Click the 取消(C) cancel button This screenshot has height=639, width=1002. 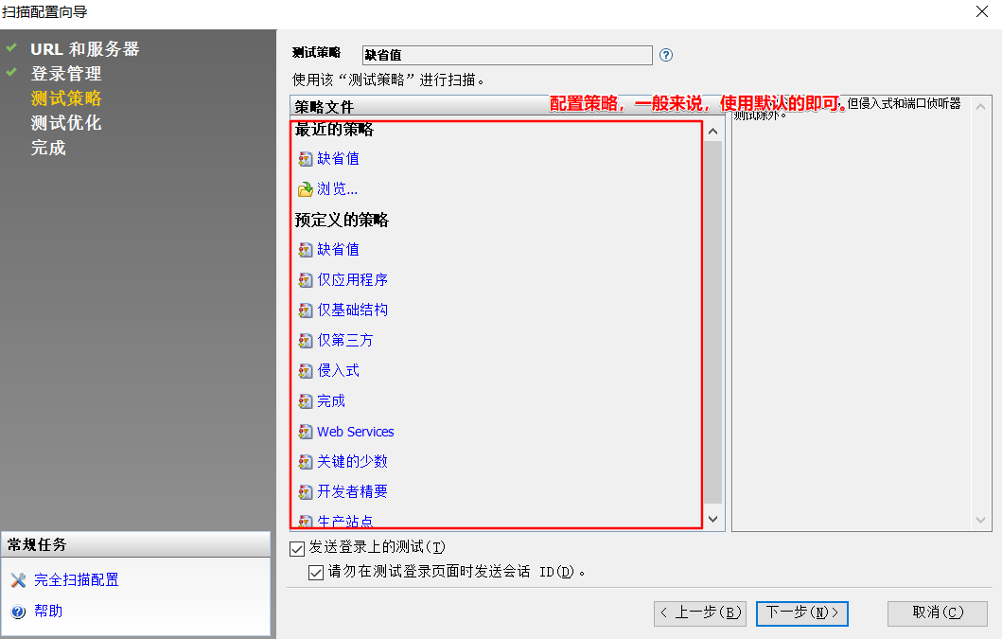coord(938,613)
